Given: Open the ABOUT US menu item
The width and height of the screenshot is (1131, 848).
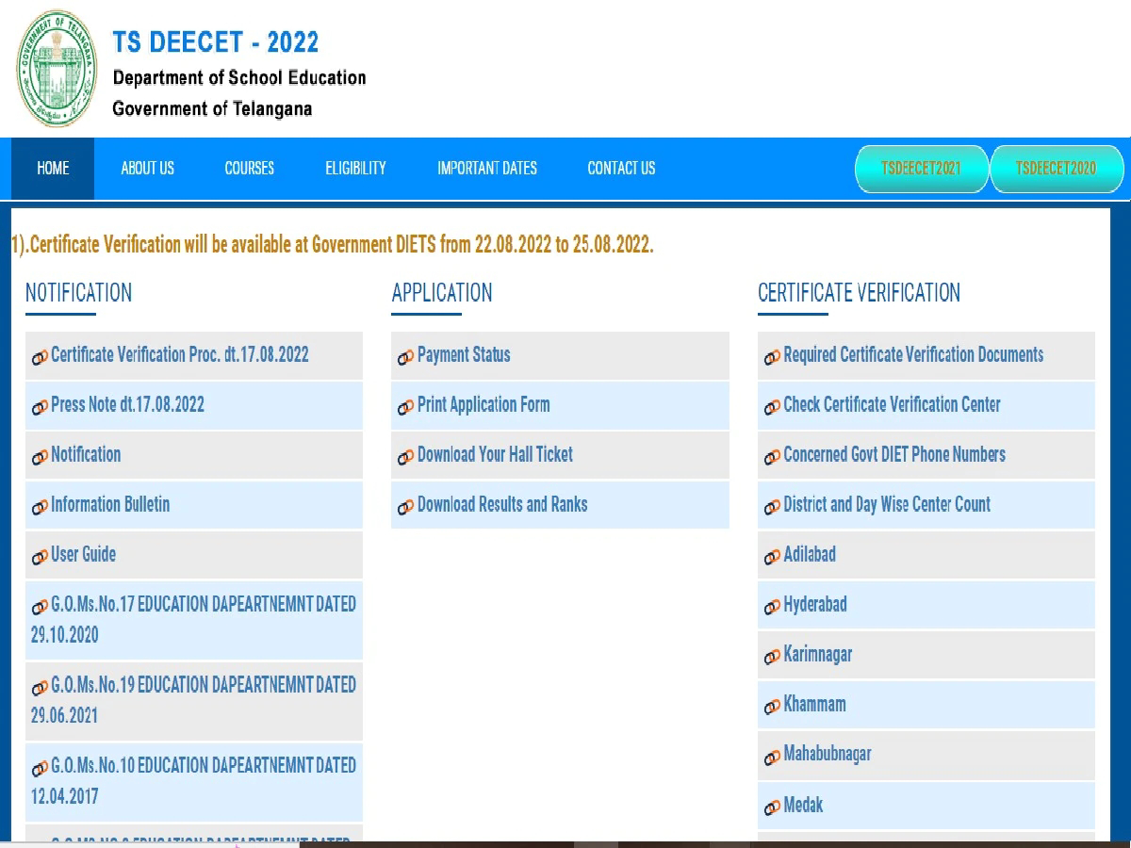Looking at the screenshot, I should tap(148, 169).
